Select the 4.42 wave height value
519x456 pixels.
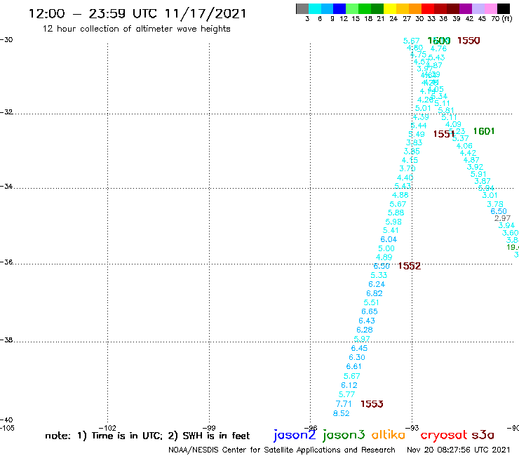point(468,153)
